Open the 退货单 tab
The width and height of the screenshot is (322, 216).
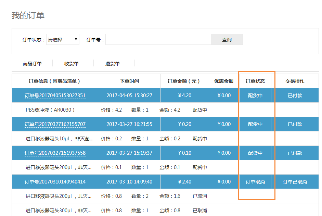pos(113,64)
